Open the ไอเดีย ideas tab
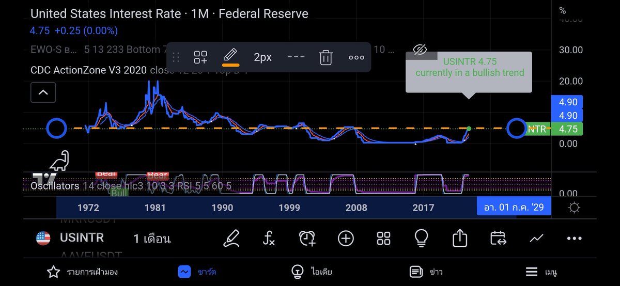The image size is (620, 286). click(x=312, y=272)
